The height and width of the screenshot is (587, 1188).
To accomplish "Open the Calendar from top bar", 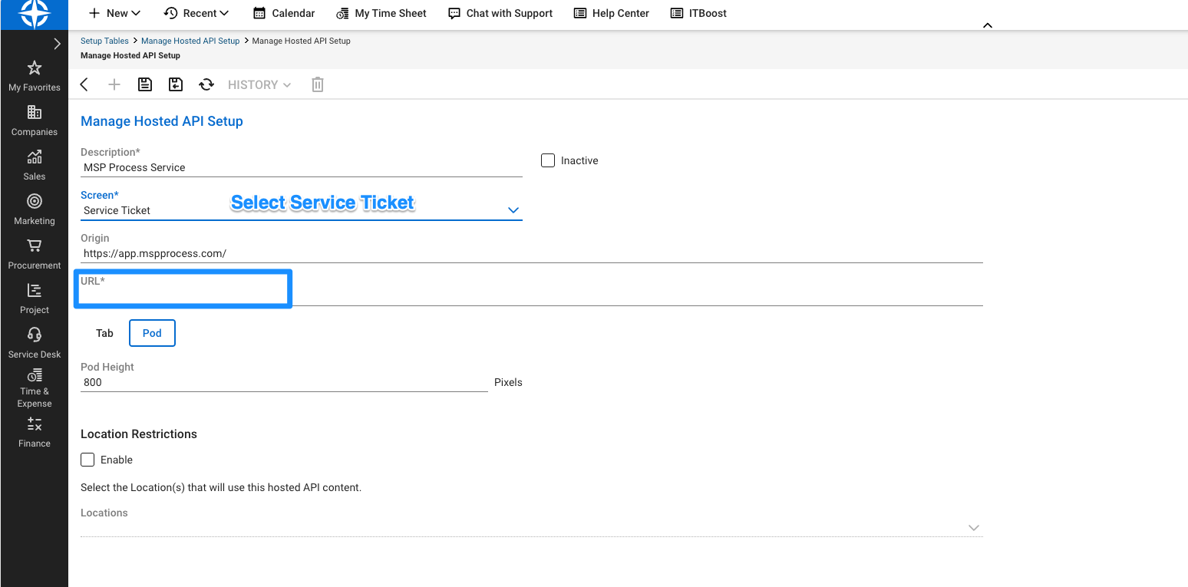I will pos(284,13).
